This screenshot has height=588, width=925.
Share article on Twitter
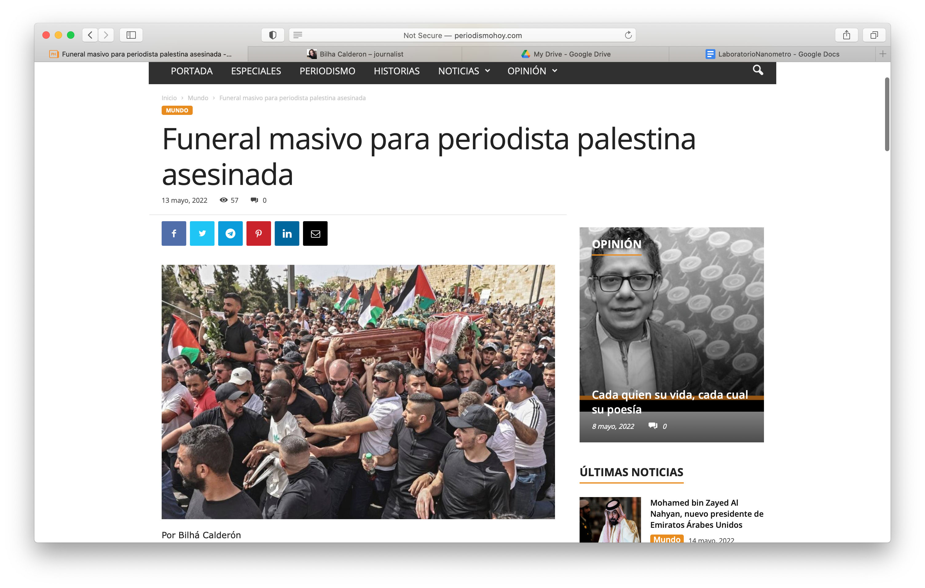[x=202, y=233]
